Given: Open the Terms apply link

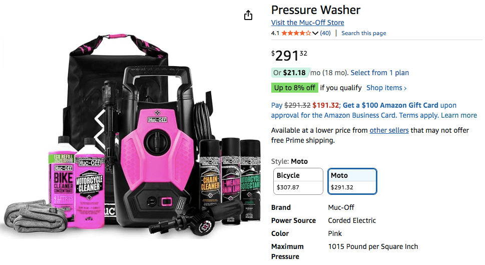Looking at the screenshot, I should (x=418, y=115).
